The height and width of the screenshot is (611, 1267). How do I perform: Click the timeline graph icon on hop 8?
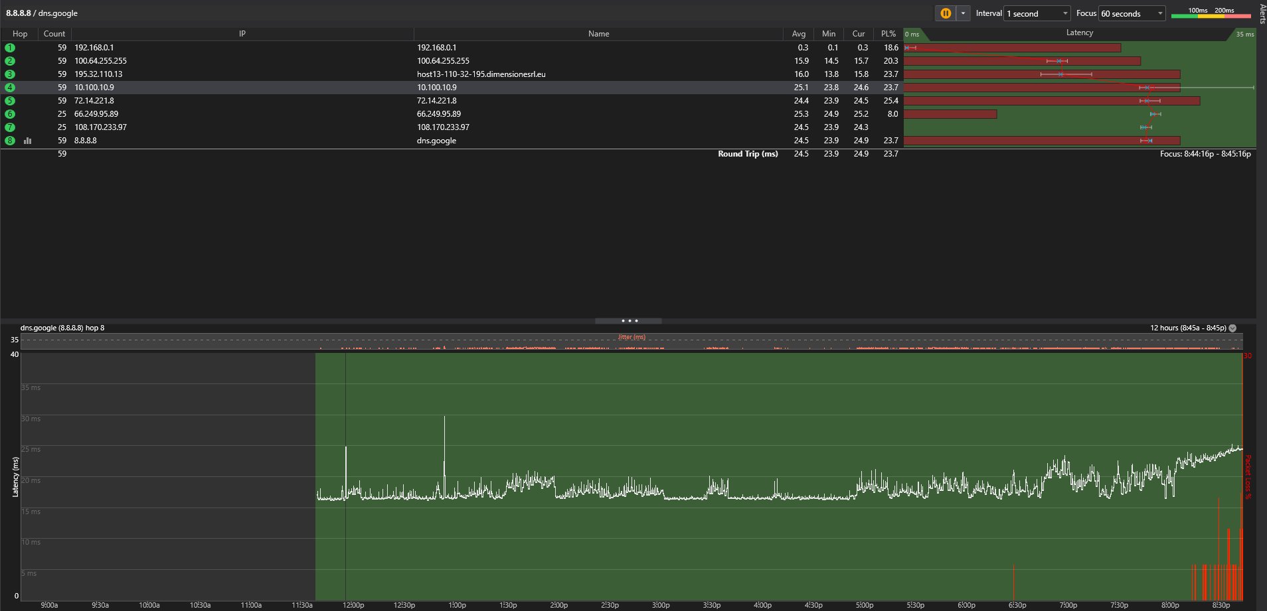point(28,141)
